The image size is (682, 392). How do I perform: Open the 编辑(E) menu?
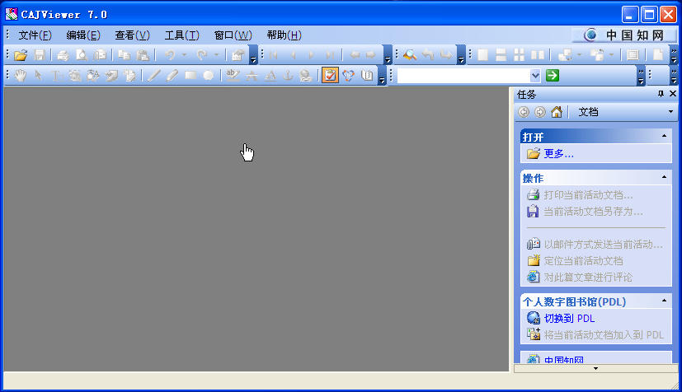pyautogui.click(x=83, y=35)
